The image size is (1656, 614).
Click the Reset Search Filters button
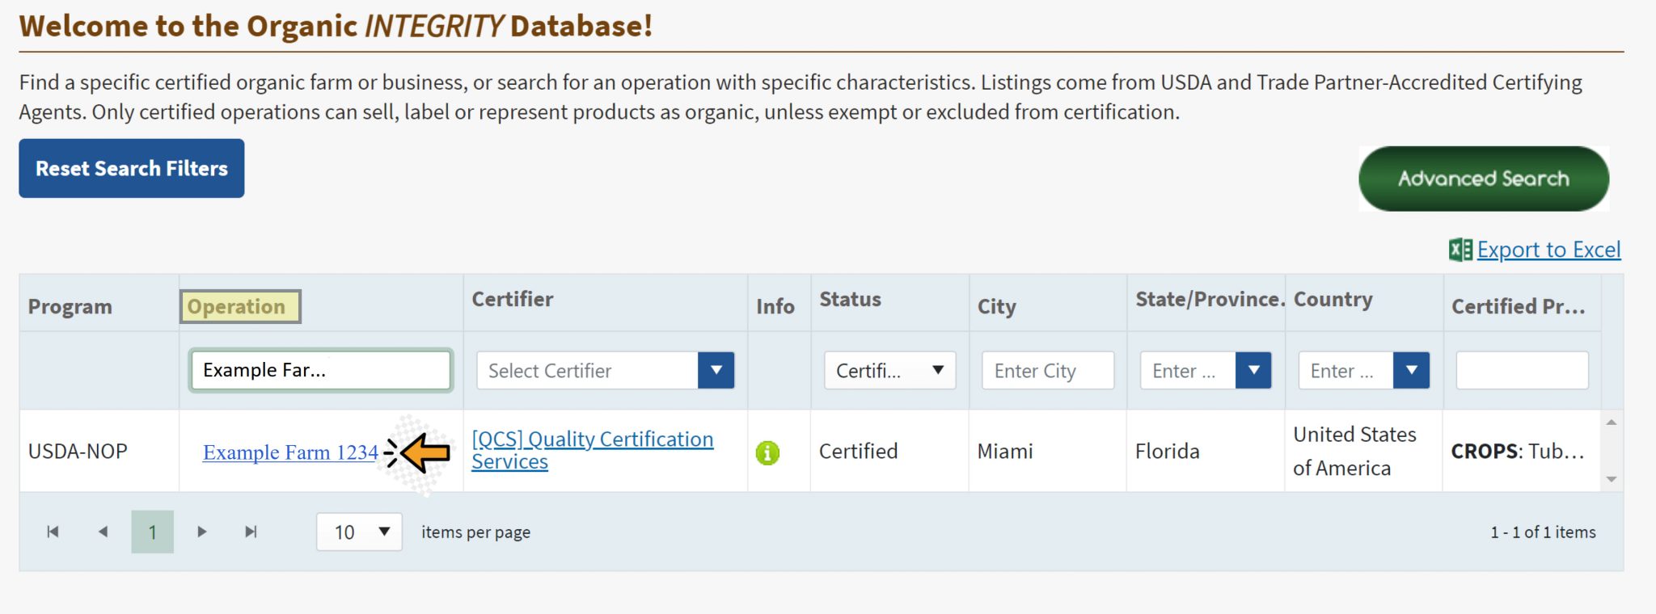click(132, 168)
